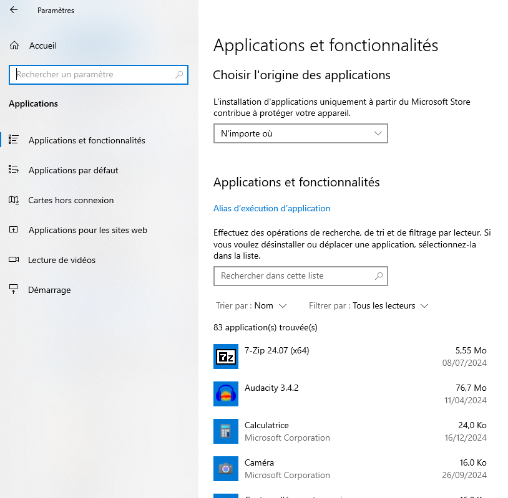The width and height of the screenshot is (508, 498).
Task: Click the 24,0 Ko size value
Action: [472, 425]
